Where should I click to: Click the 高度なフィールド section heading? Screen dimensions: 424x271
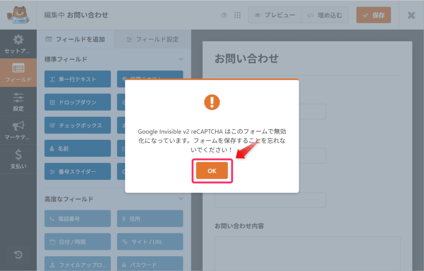click(x=69, y=199)
